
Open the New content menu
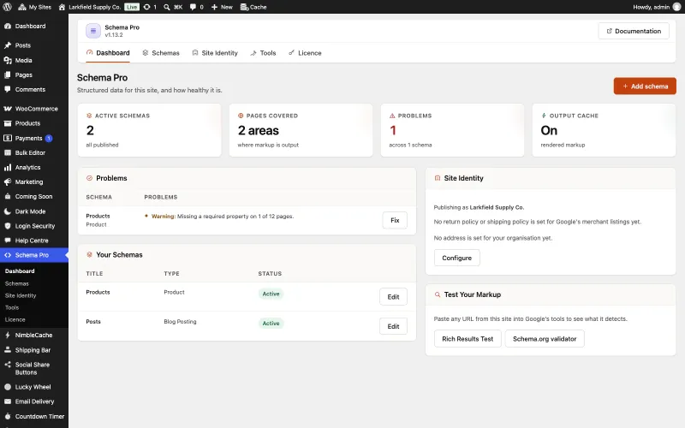click(222, 7)
